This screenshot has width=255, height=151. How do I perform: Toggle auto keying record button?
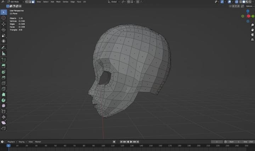tap(114, 142)
